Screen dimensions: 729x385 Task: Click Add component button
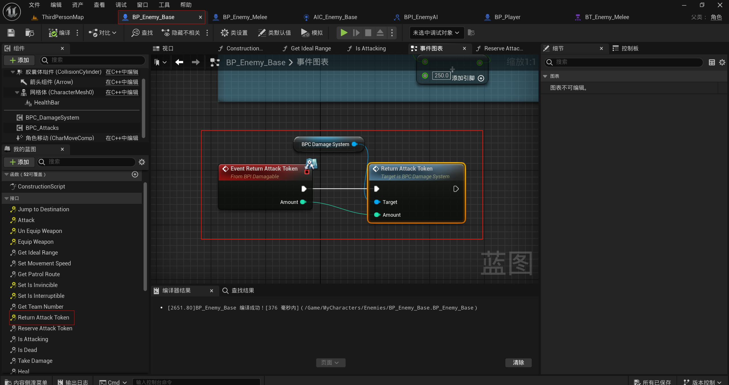click(x=19, y=60)
